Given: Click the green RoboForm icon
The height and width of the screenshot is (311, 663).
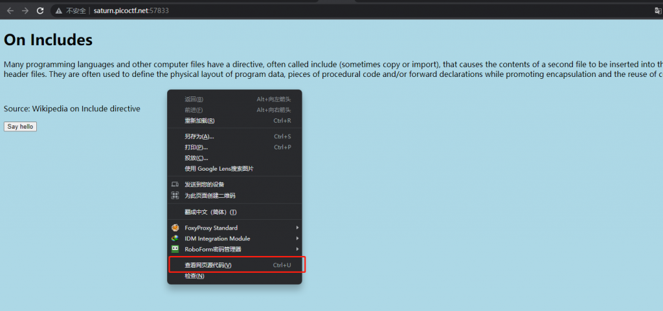Looking at the screenshot, I should tap(175, 249).
